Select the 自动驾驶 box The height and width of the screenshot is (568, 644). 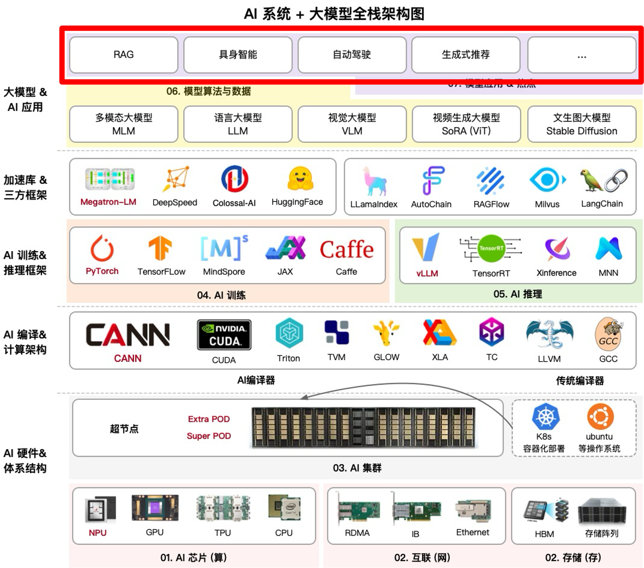coord(352,54)
